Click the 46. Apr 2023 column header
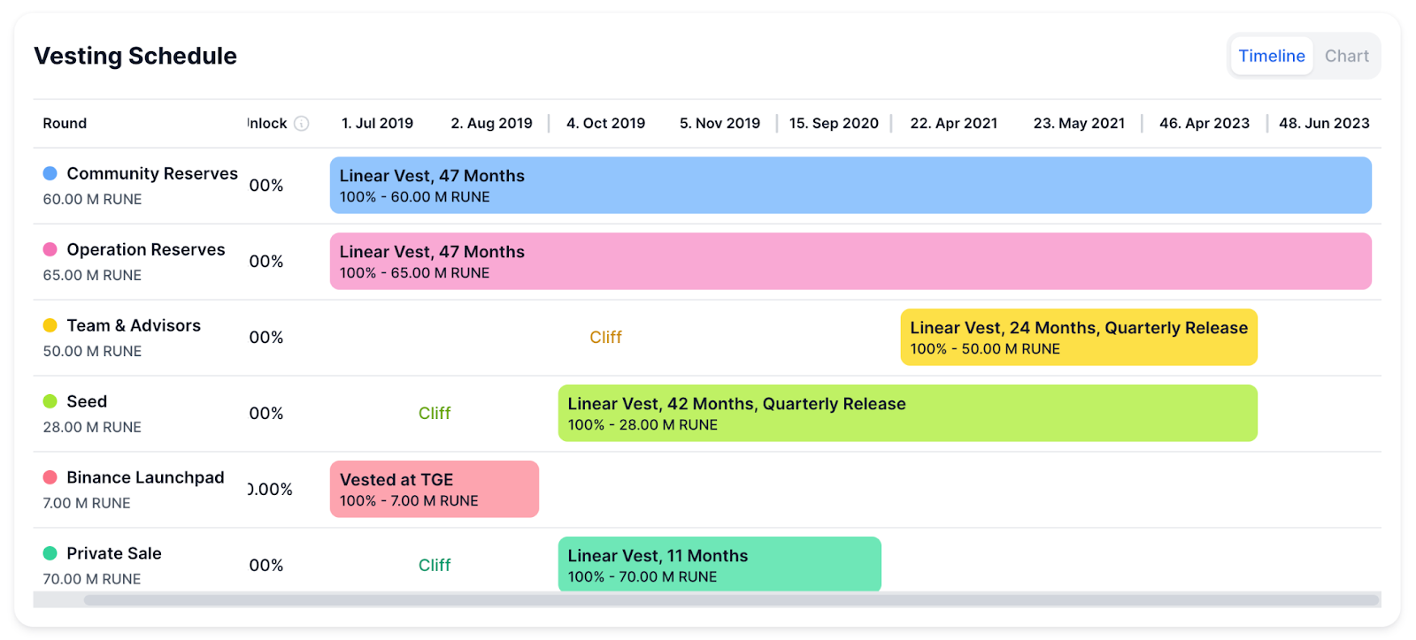The width and height of the screenshot is (1416, 640). 1204,124
